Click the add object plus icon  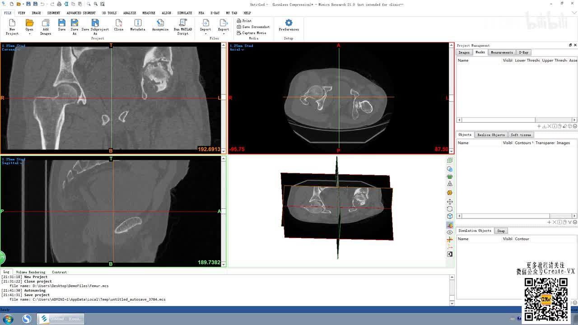pyautogui.click(x=549, y=222)
